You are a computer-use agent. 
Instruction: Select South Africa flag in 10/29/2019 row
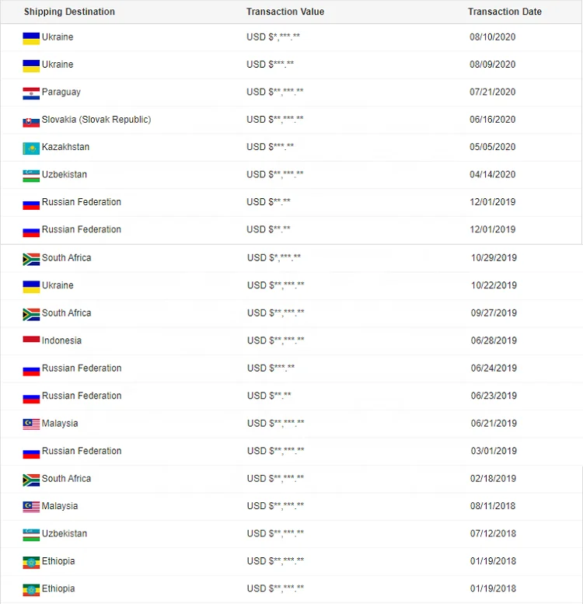tap(31, 259)
